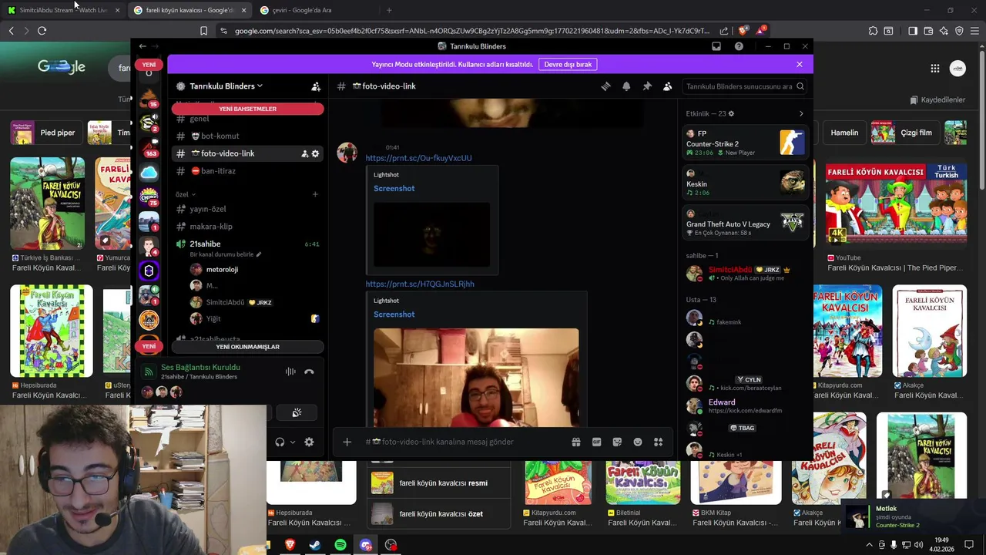The width and height of the screenshot is (986, 555).
Task: Dismiss the purple Yayıncı Modu banner
Action: (800, 65)
